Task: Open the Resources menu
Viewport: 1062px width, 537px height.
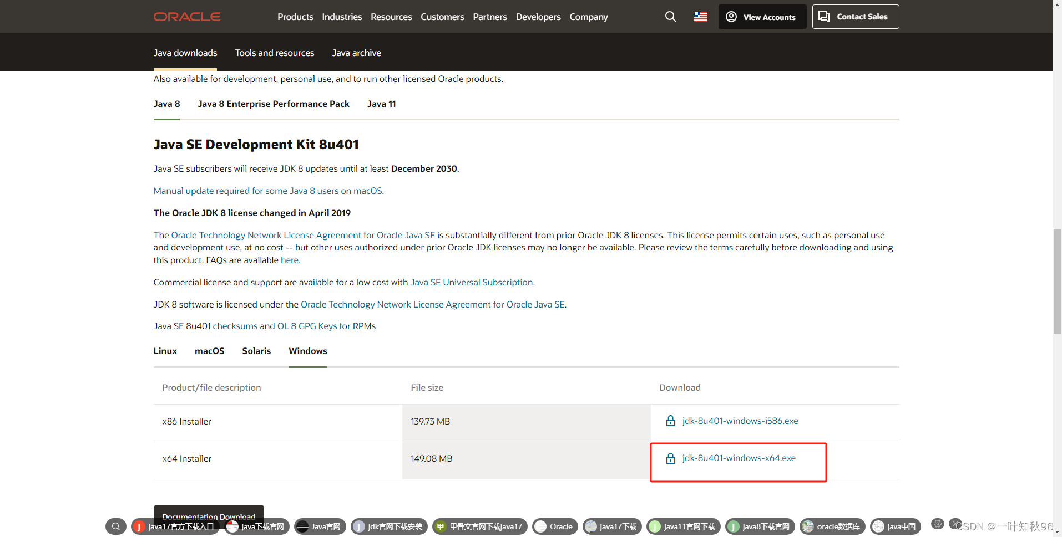Action: point(391,17)
